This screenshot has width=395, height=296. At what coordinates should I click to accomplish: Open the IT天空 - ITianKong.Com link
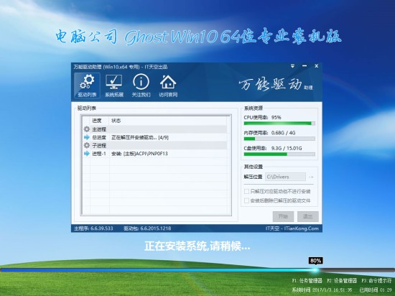[x=292, y=228]
